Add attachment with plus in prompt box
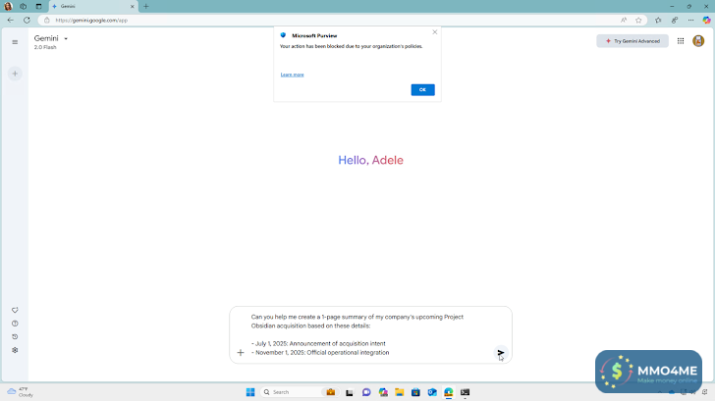The height and width of the screenshot is (401, 715). [x=241, y=353]
